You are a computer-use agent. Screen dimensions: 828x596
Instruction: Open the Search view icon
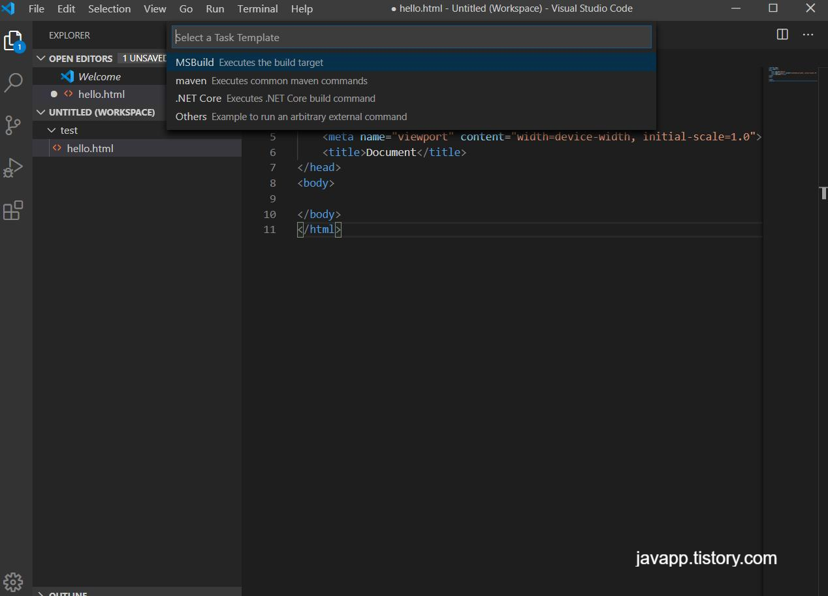(14, 82)
